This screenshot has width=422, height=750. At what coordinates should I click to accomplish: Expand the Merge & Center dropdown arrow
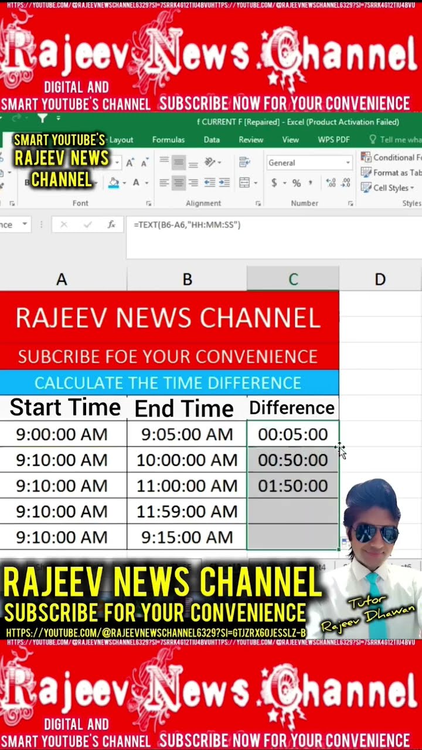click(x=256, y=183)
